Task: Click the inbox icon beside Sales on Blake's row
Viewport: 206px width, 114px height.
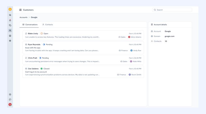Action: pyautogui.click(x=119, y=37)
